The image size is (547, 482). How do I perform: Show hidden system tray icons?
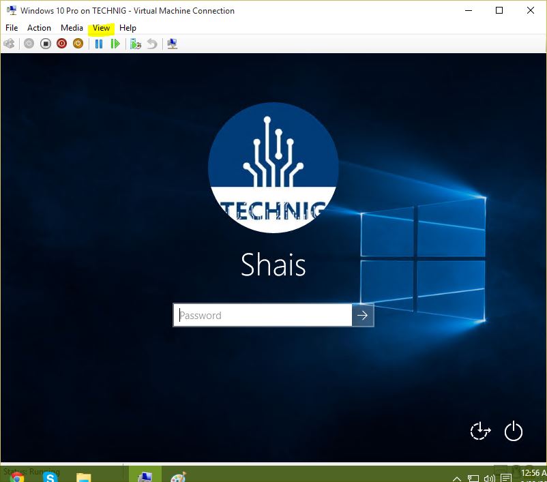point(457,479)
